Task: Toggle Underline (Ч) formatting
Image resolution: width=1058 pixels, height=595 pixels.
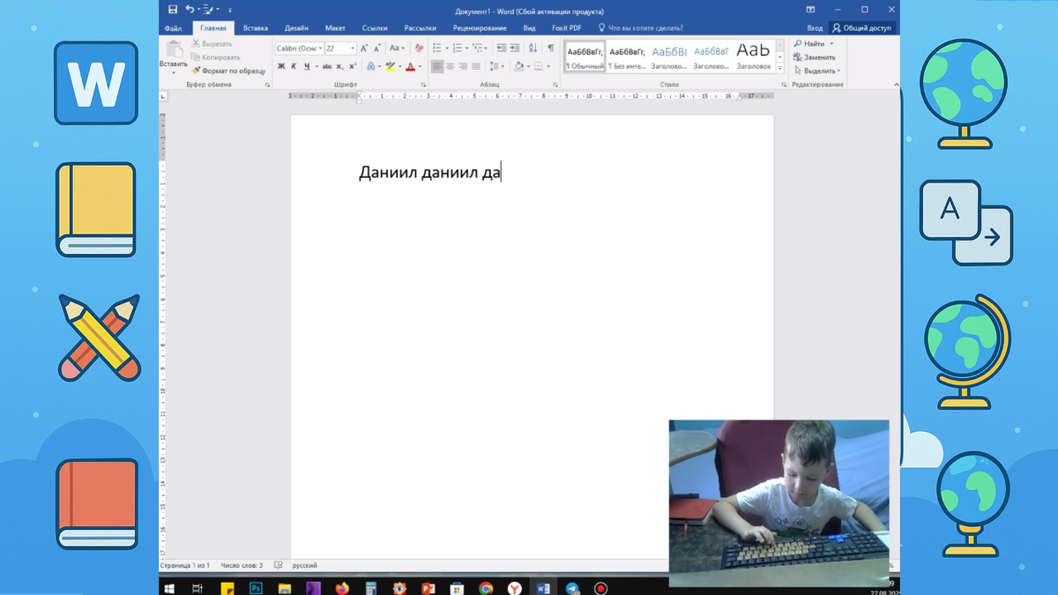Action: (307, 66)
